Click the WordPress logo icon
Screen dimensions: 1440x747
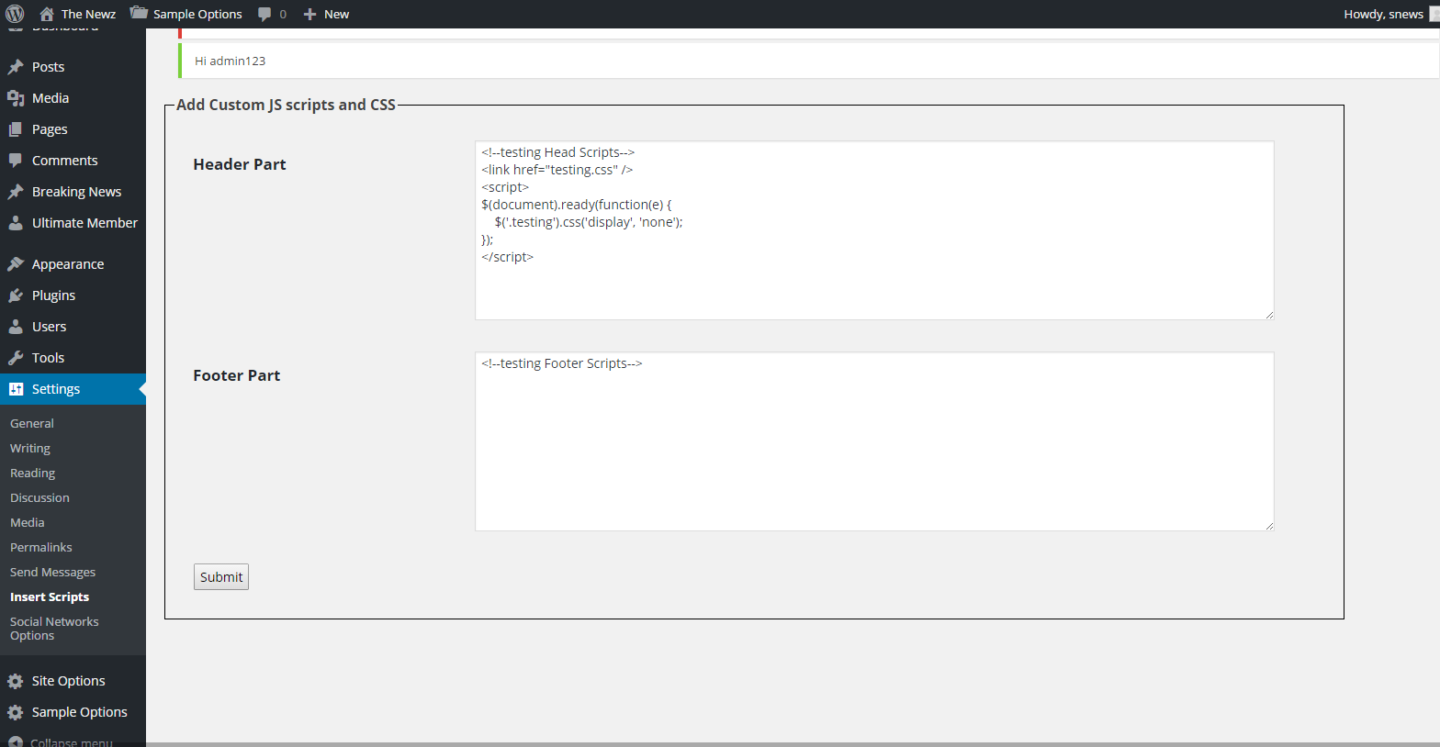[x=15, y=14]
